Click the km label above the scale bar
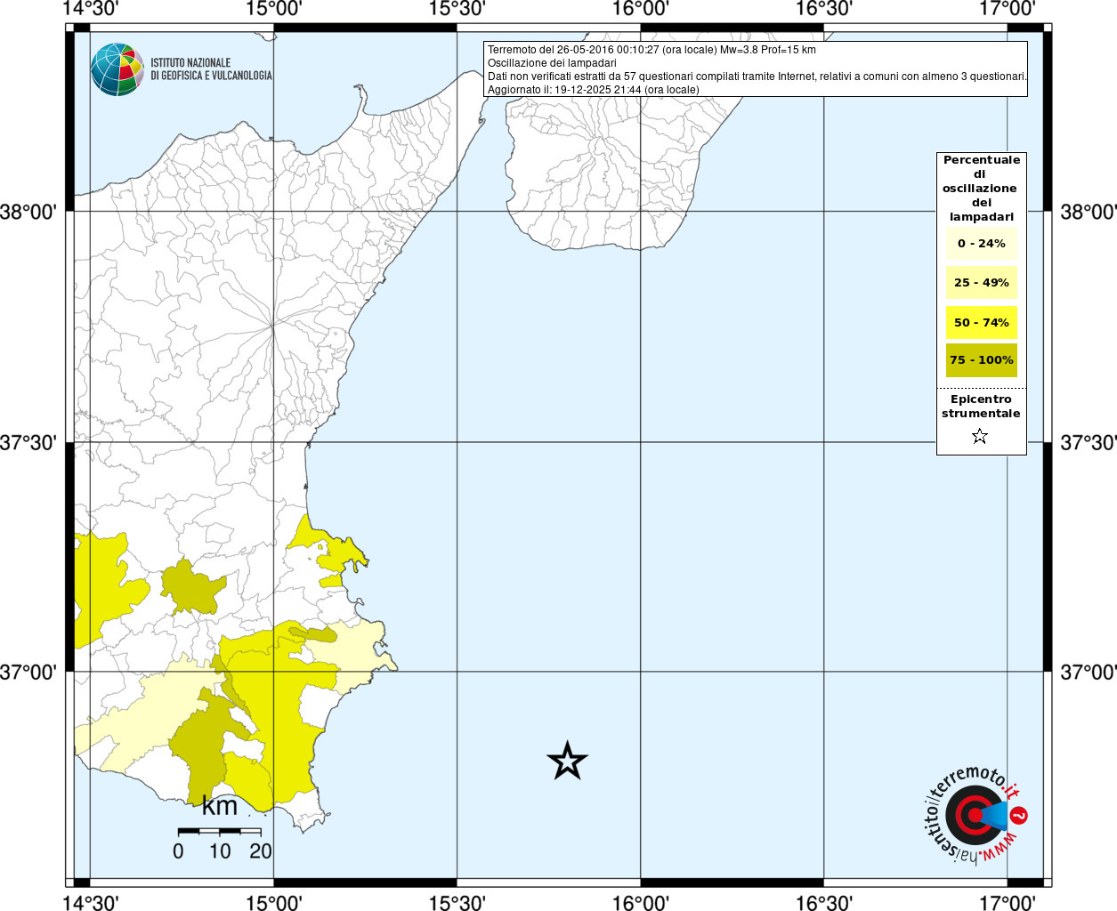Screen dimensions: 1117x911 [x=219, y=806]
